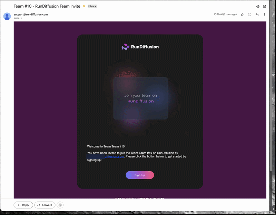Screen dimensions: 276x215
Task: Click the email subject 'Team #10 - RunDiffusion Team Invite'
Action: pyautogui.click(x=47, y=6)
